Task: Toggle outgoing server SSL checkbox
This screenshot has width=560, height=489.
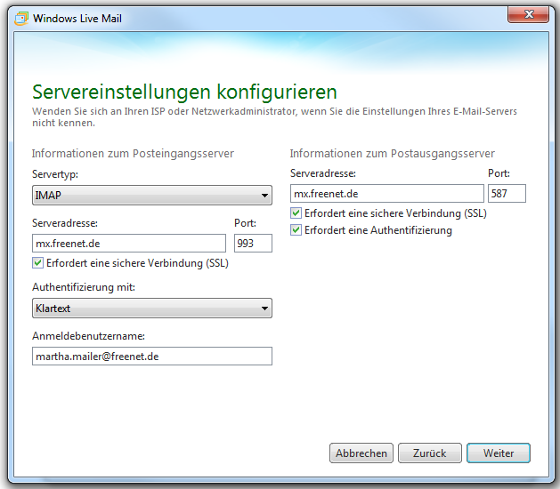Action: (x=296, y=213)
